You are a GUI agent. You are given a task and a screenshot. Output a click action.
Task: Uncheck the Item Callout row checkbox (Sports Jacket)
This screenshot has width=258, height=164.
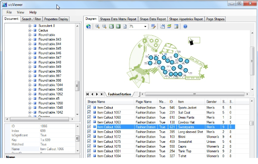89,107
